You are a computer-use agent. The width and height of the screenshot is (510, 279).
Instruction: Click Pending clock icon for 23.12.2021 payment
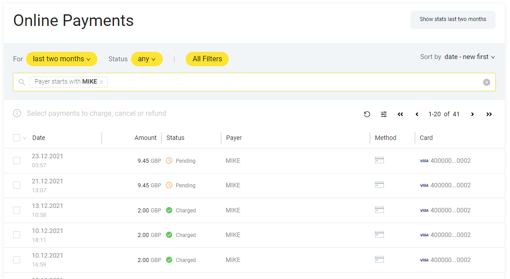[169, 161]
